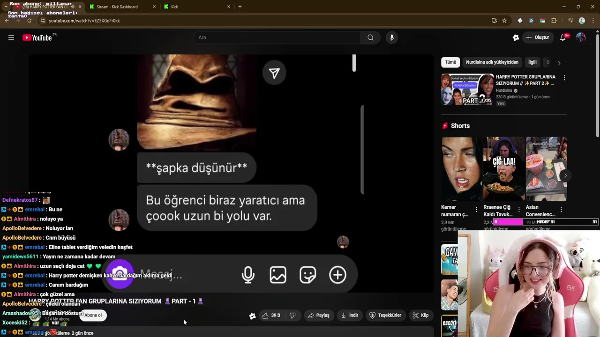This screenshot has width=600, height=337.
Task: Click the round blue extension icon
Action: 531,21
